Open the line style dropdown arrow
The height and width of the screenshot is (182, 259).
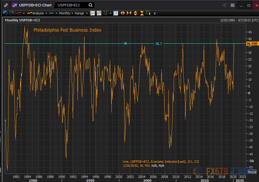point(56,13)
